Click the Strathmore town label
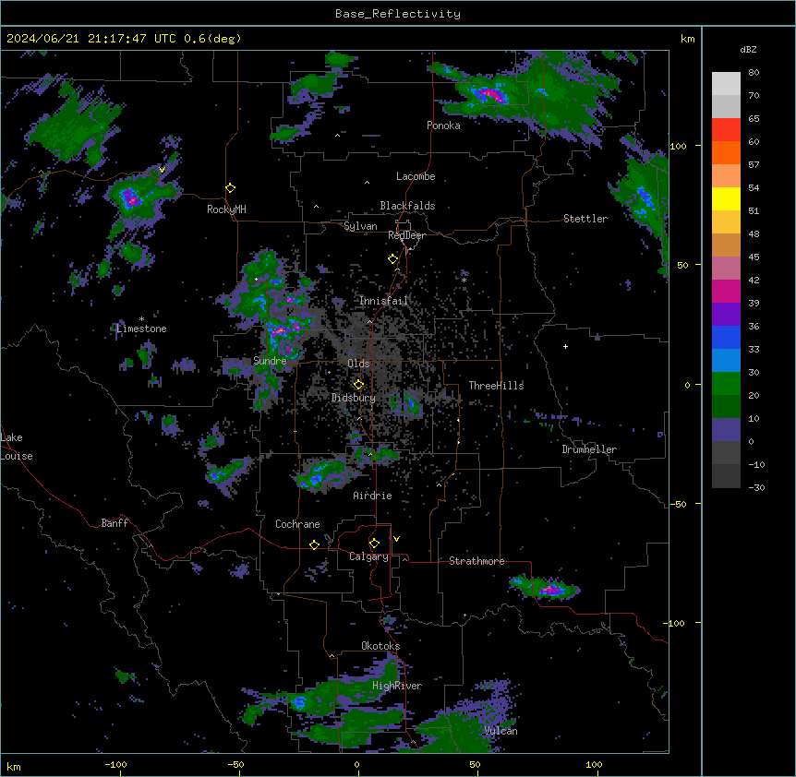Image resolution: width=796 pixels, height=777 pixels. tap(476, 561)
